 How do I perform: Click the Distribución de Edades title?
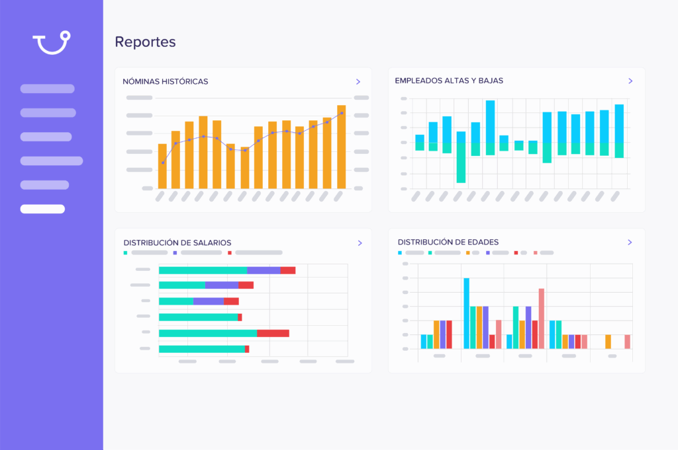448,242
